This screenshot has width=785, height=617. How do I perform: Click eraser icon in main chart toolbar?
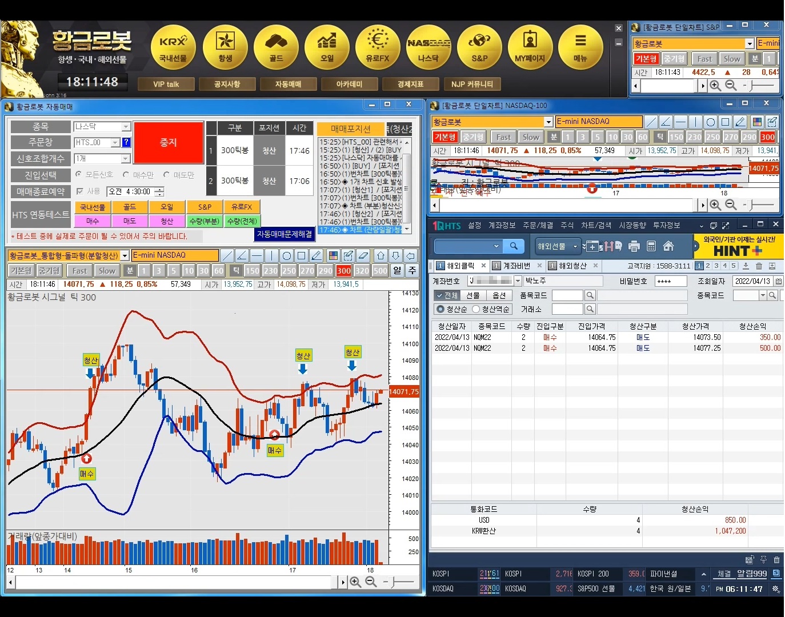[363, 255]
